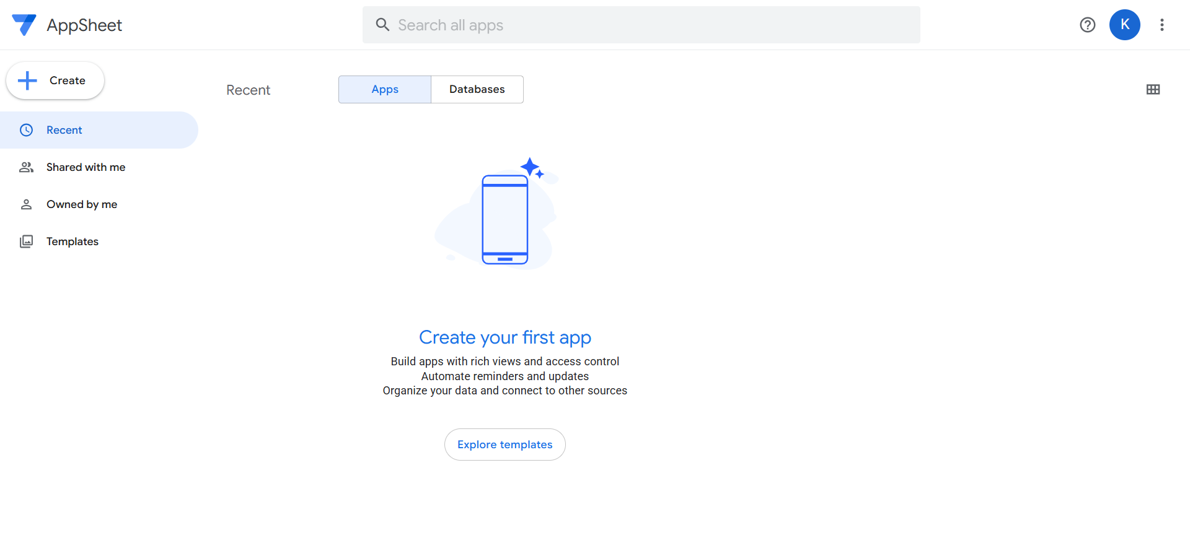Click the Owned by me person icon
Image resolution: width=1190 pixels, height=538 pixels.
pos(26,204)
